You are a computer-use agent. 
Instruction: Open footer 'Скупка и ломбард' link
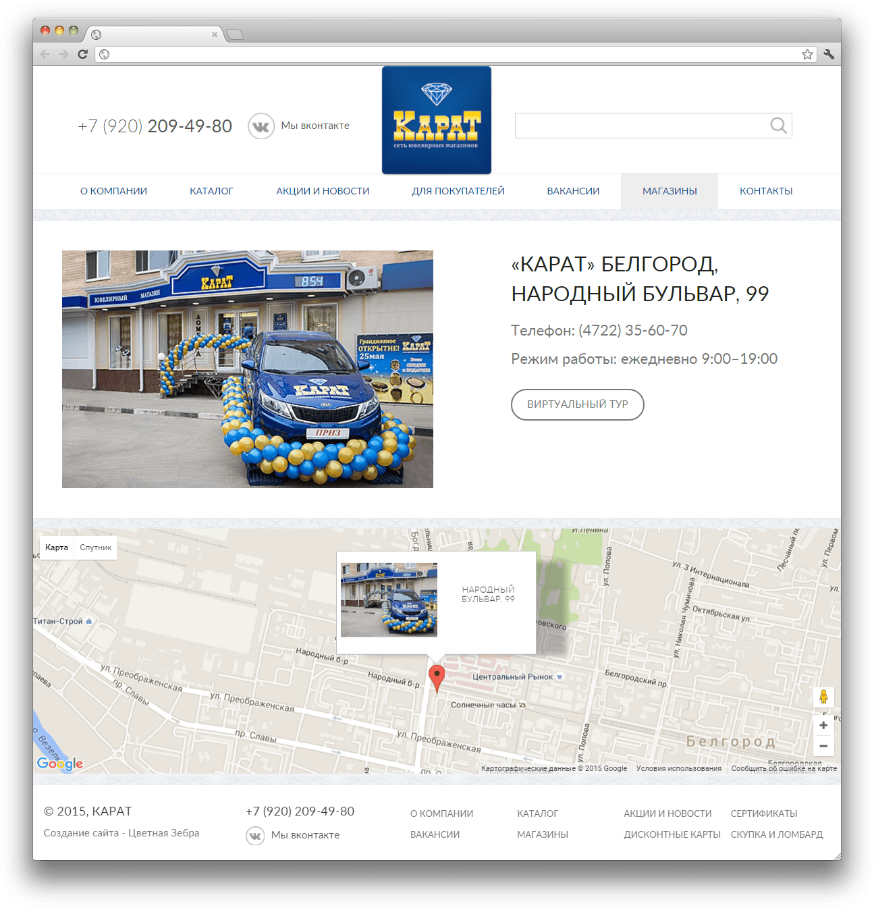777,834
